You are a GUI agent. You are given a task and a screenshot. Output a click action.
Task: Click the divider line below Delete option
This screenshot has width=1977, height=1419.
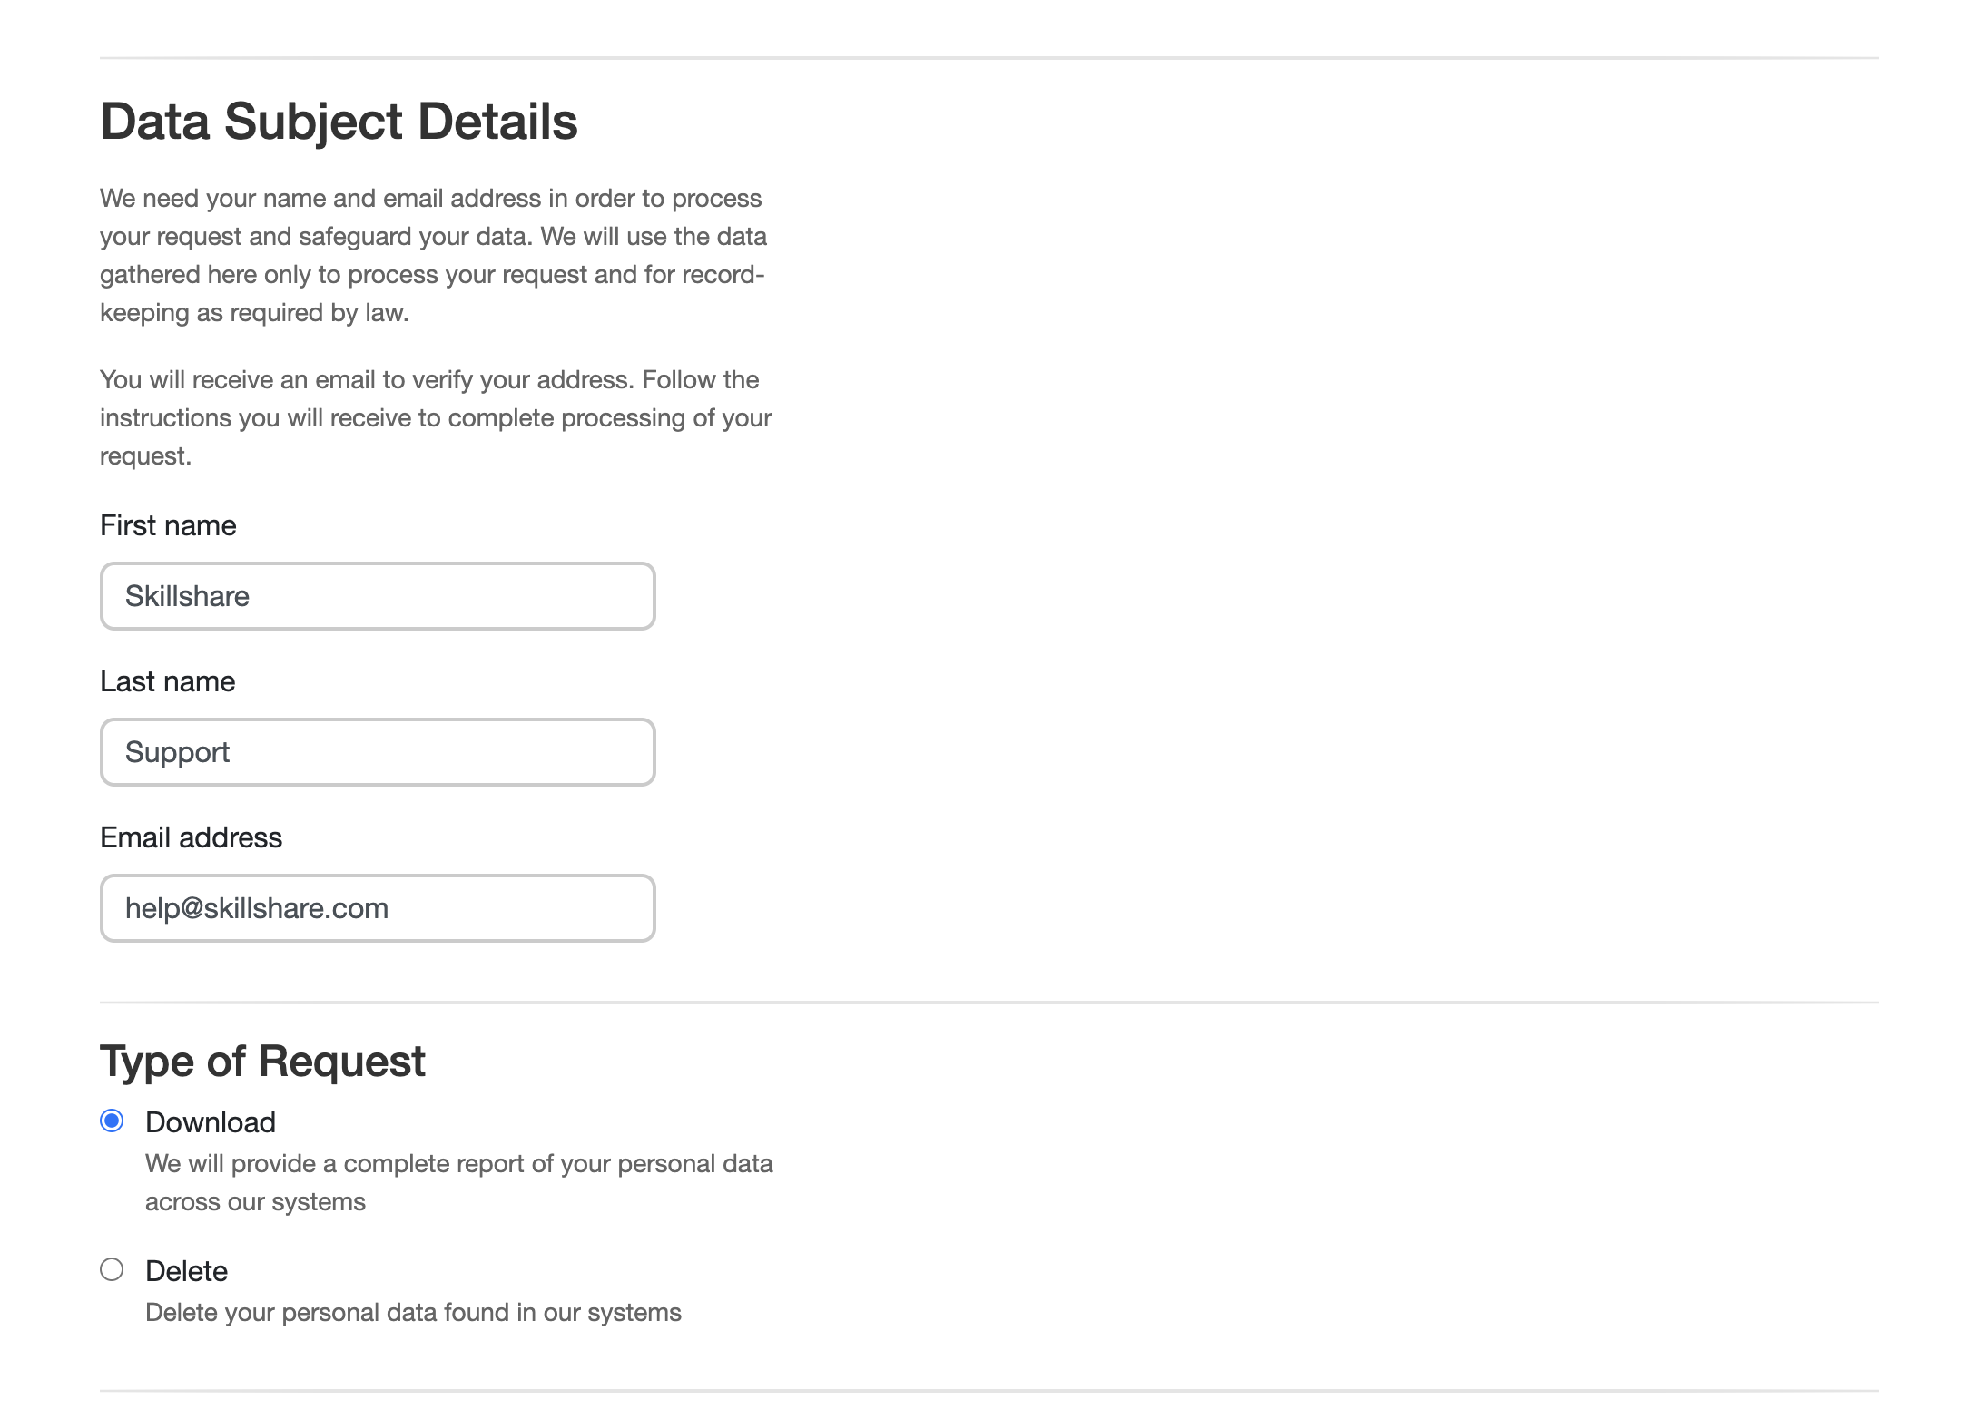[x=989, y=1391]
